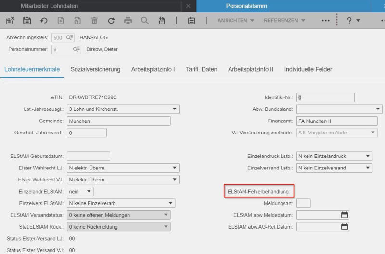Viewport: 385px width, 254px height.
Task: Expand the Elster Wahlrecht LJ dropdown
Action: 175,168
